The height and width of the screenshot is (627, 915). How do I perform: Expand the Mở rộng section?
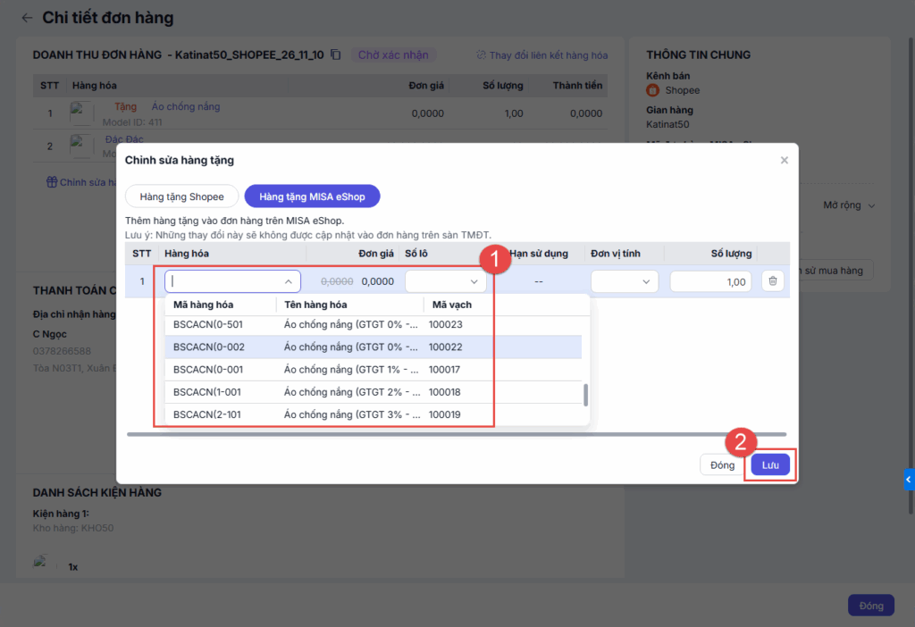(x=848, y=205)
